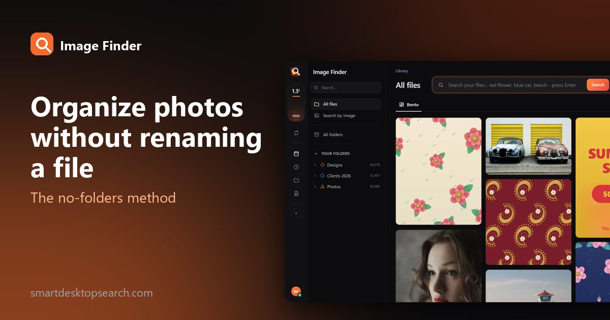Click the Image Finder sidebar title
Image resolution: width=610 pixels, height=320 pixels.
[x=330, y=72]
